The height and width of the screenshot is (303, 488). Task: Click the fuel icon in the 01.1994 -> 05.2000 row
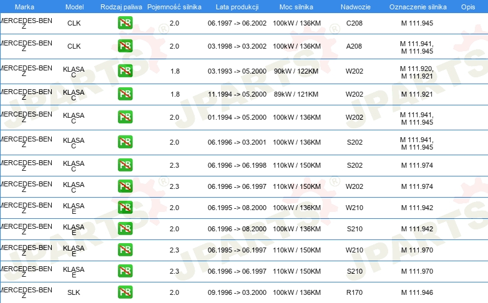coord(125,117)
